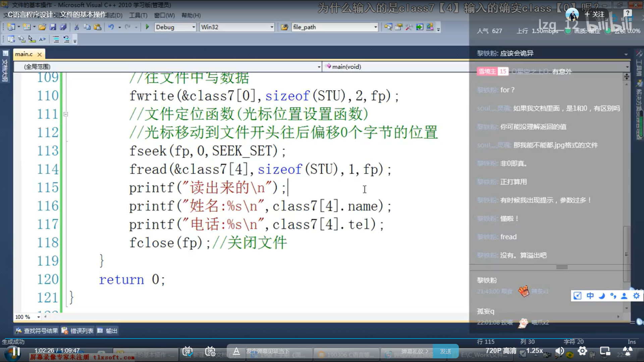This screenshot has width=644, height=362.
Task: Start debugging with green play arrow
Action: click(x=147, y=27)
